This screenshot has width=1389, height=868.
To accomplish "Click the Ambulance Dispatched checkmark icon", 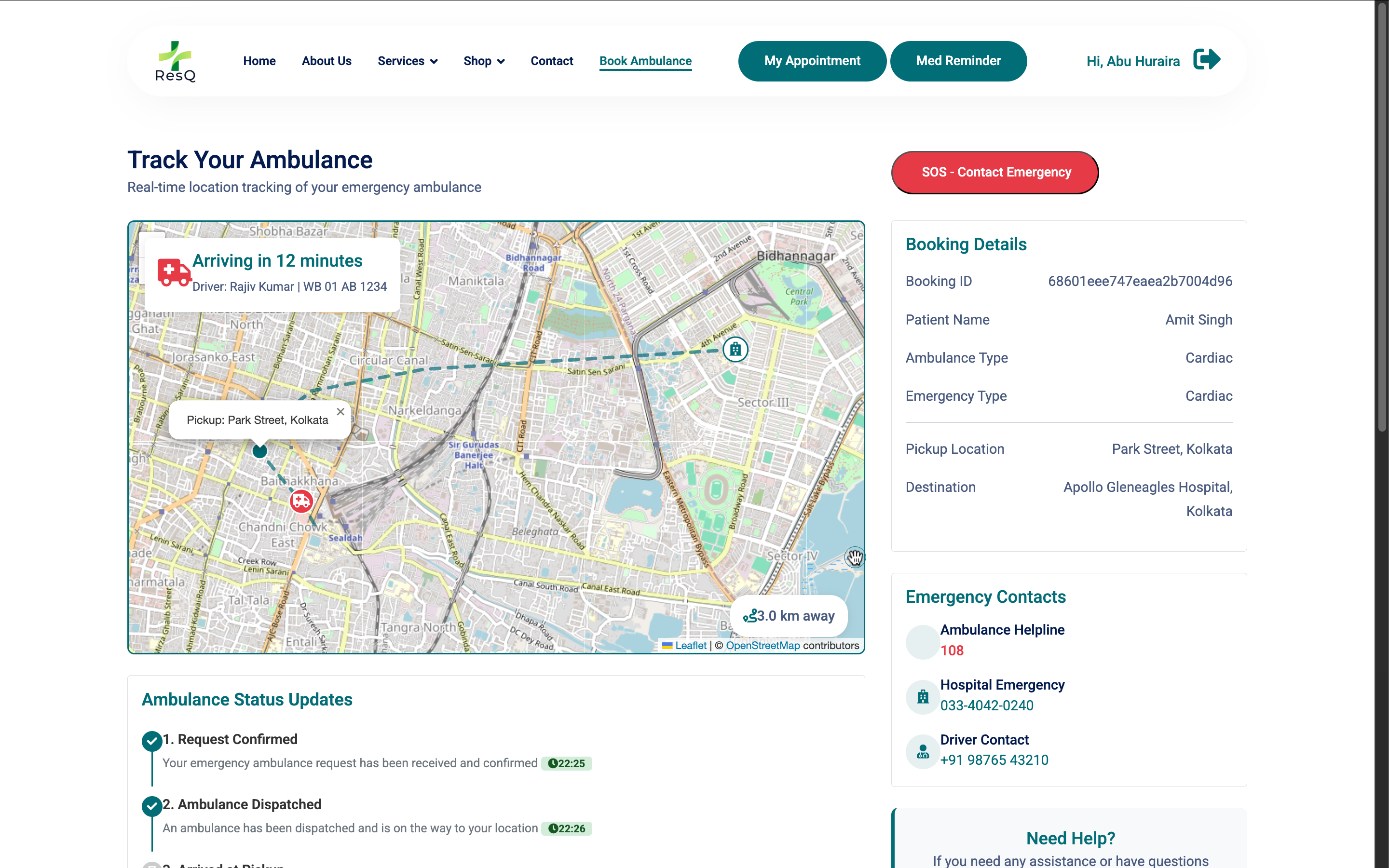I will (x=151, y=806).
